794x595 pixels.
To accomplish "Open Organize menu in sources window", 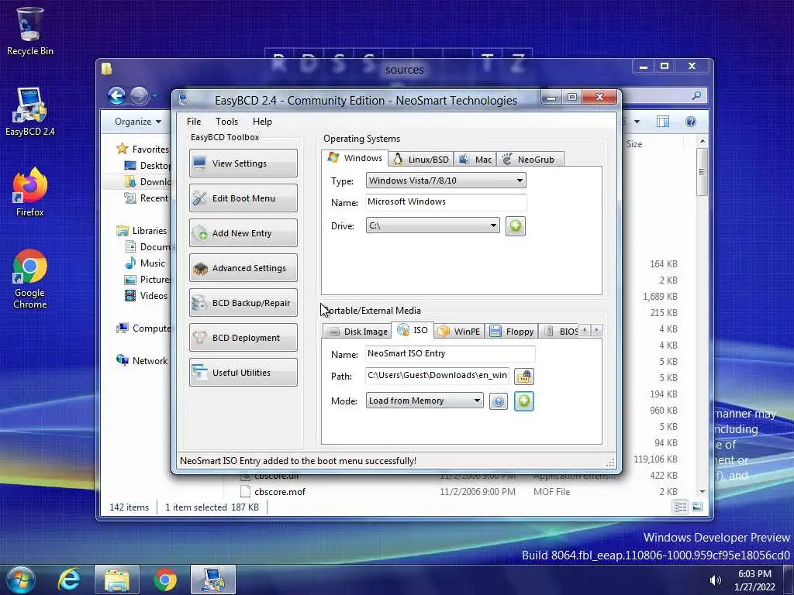I will pos(138,122).
